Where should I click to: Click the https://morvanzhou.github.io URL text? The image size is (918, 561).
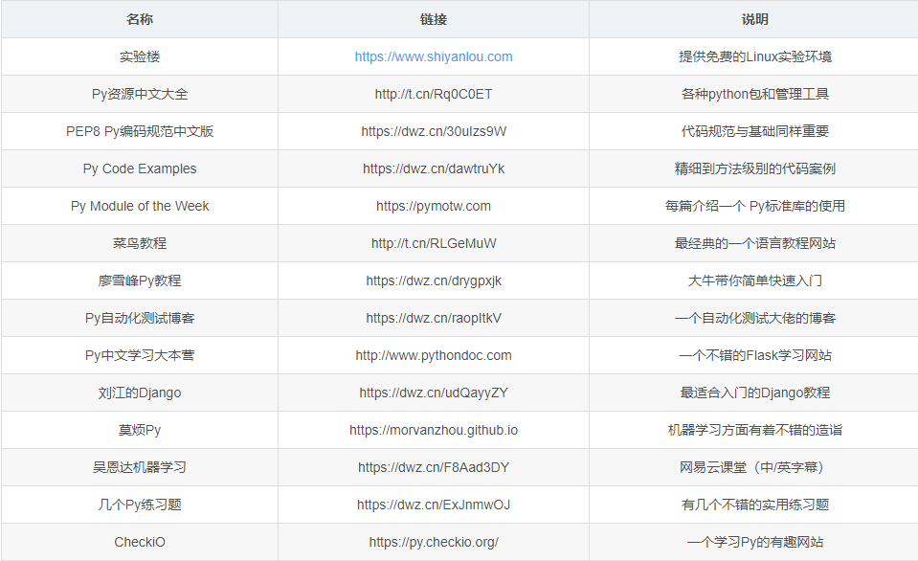(434, 430)
